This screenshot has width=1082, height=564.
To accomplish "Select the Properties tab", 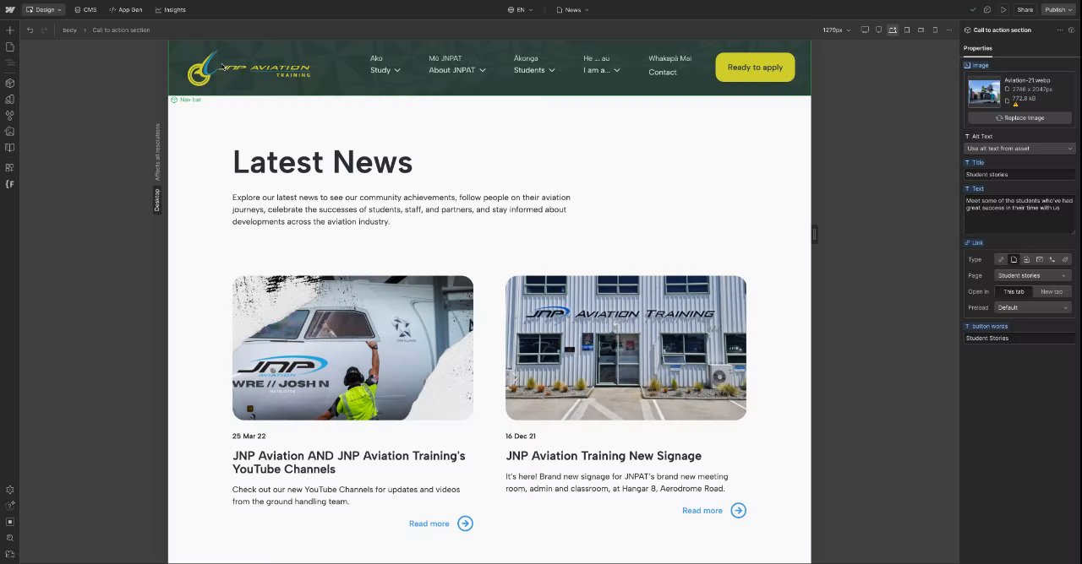I will pos(978,48).
